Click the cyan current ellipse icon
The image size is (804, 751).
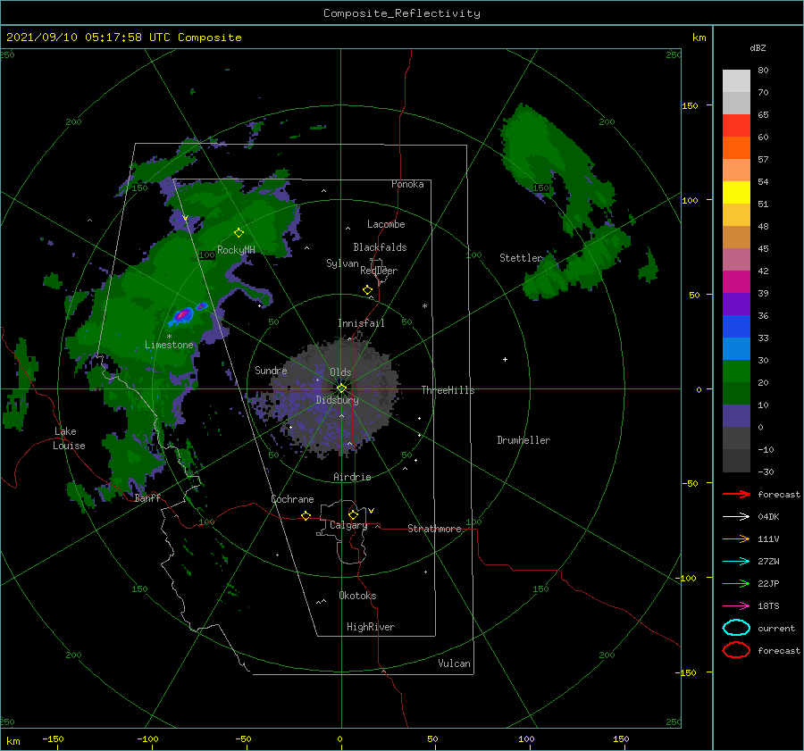736,628
